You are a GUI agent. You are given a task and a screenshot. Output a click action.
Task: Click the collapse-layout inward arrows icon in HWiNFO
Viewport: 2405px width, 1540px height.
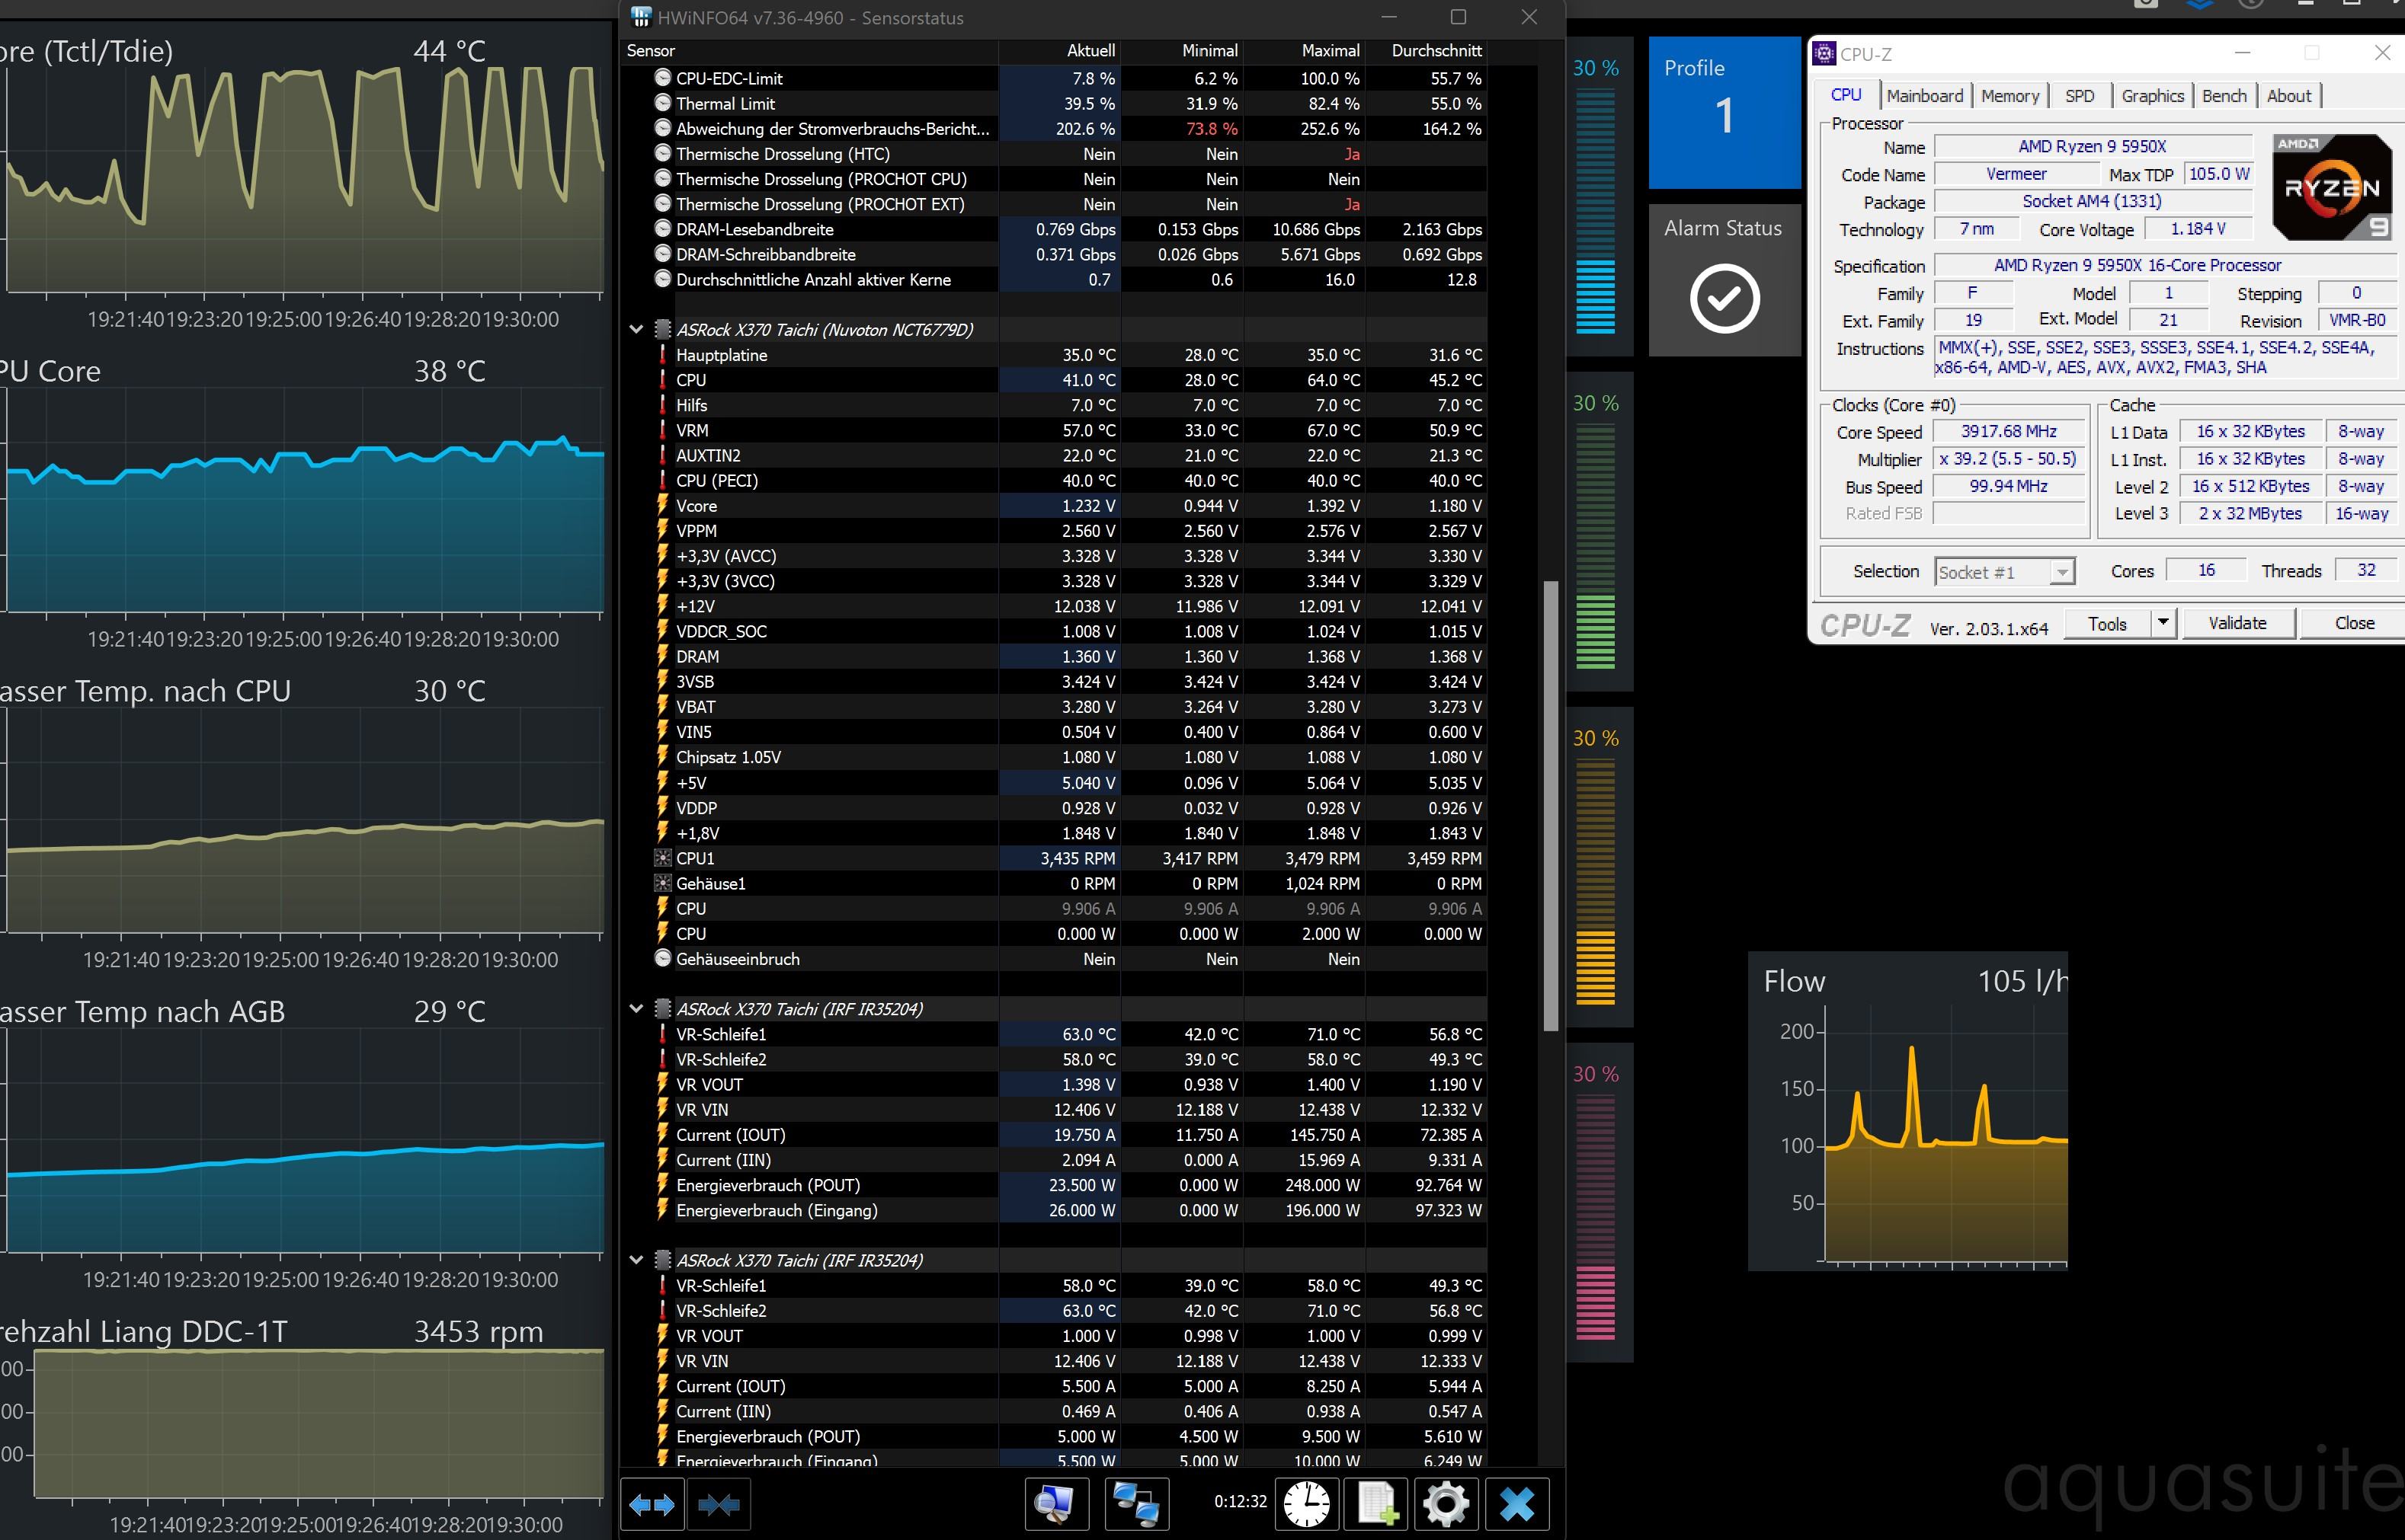[719, 1504]
